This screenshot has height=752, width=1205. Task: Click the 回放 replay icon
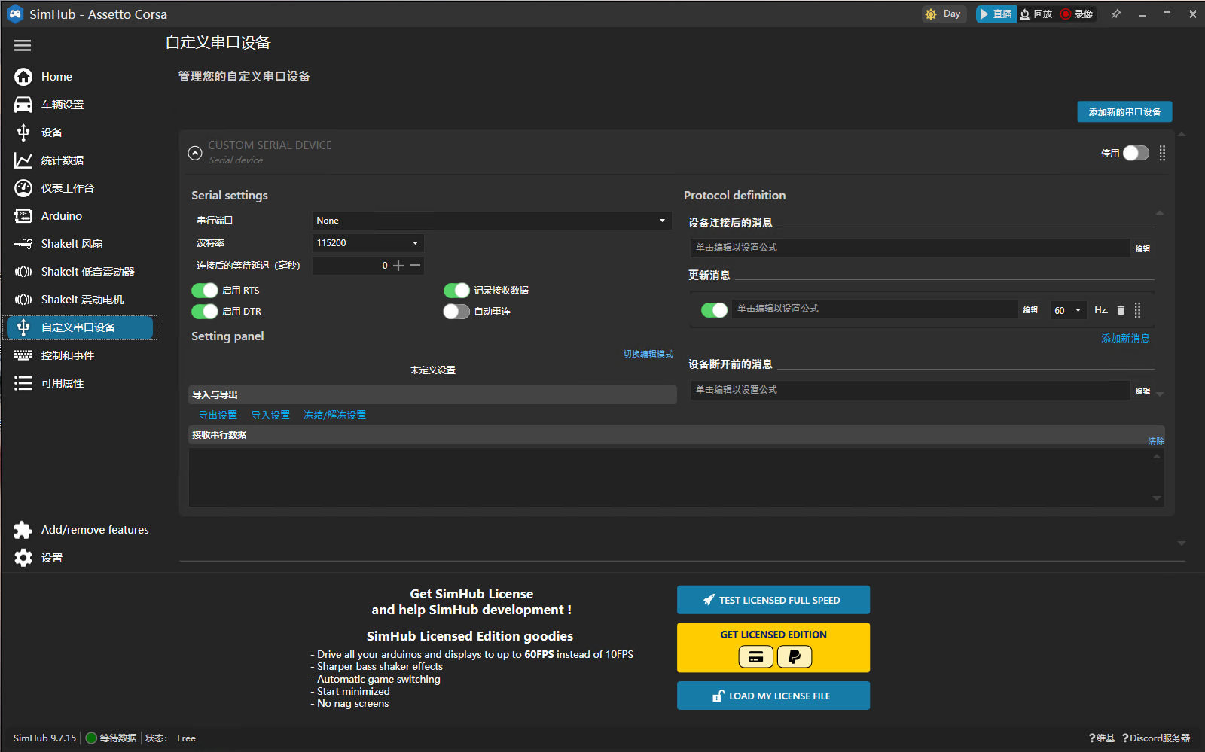click(1025, 14)
